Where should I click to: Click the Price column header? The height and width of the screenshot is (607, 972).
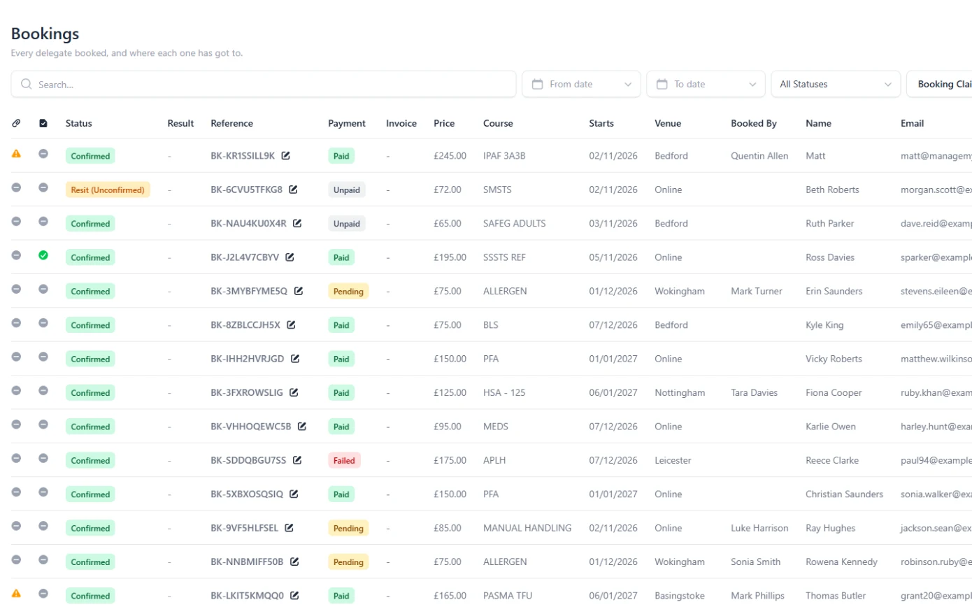444,123
